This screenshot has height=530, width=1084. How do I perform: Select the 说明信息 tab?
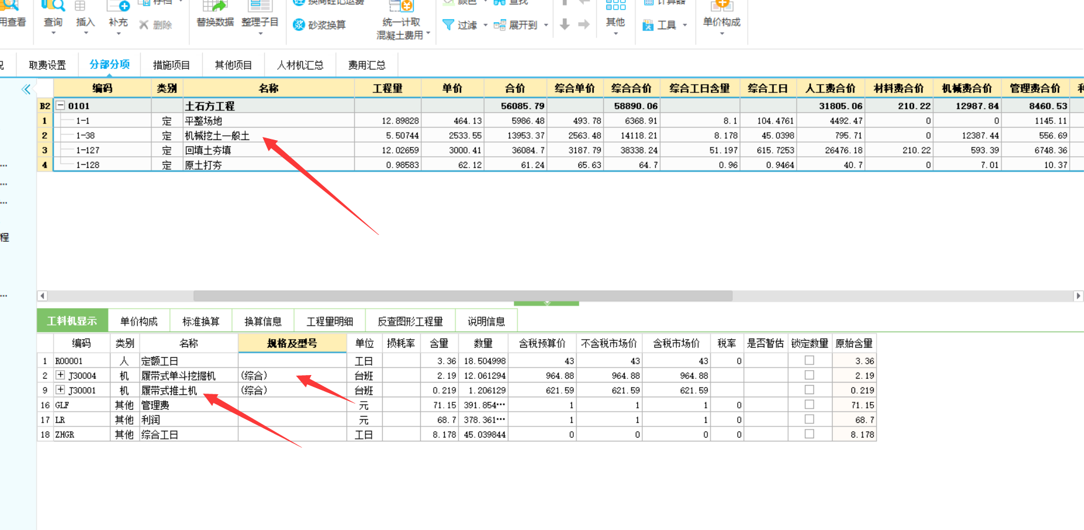click(x=486, y=321)
